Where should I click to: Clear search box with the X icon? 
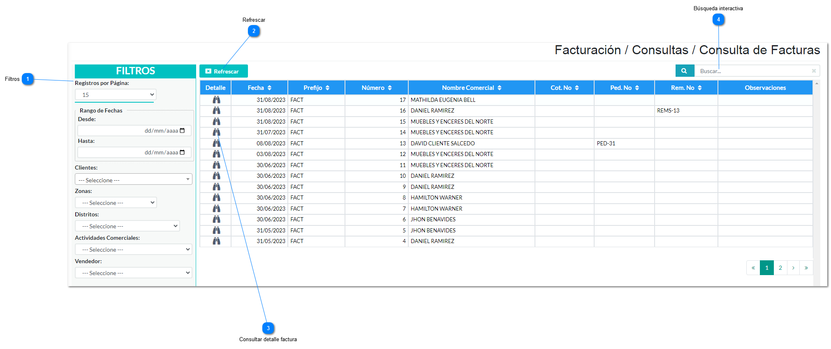814,71
